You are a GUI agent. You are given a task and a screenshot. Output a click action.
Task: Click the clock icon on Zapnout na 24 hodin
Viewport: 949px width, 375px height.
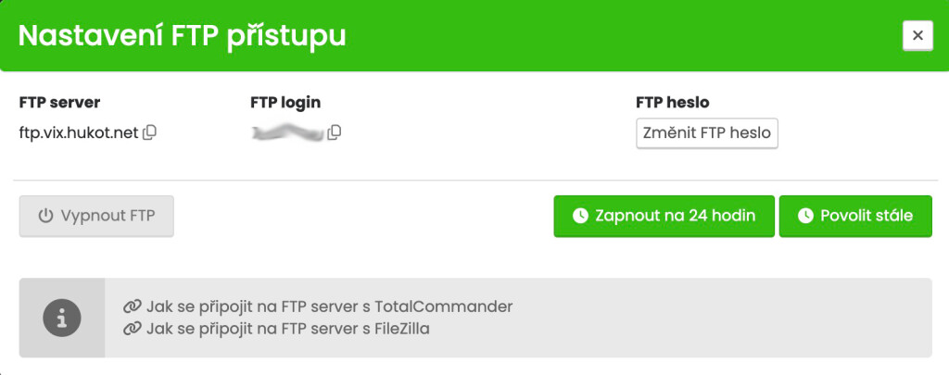[580, 216]
